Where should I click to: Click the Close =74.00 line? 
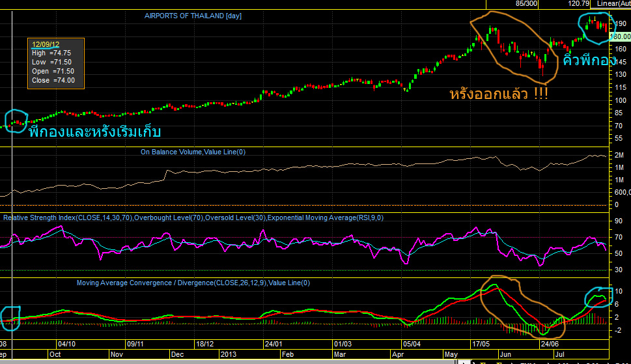[x=53, y=80]
